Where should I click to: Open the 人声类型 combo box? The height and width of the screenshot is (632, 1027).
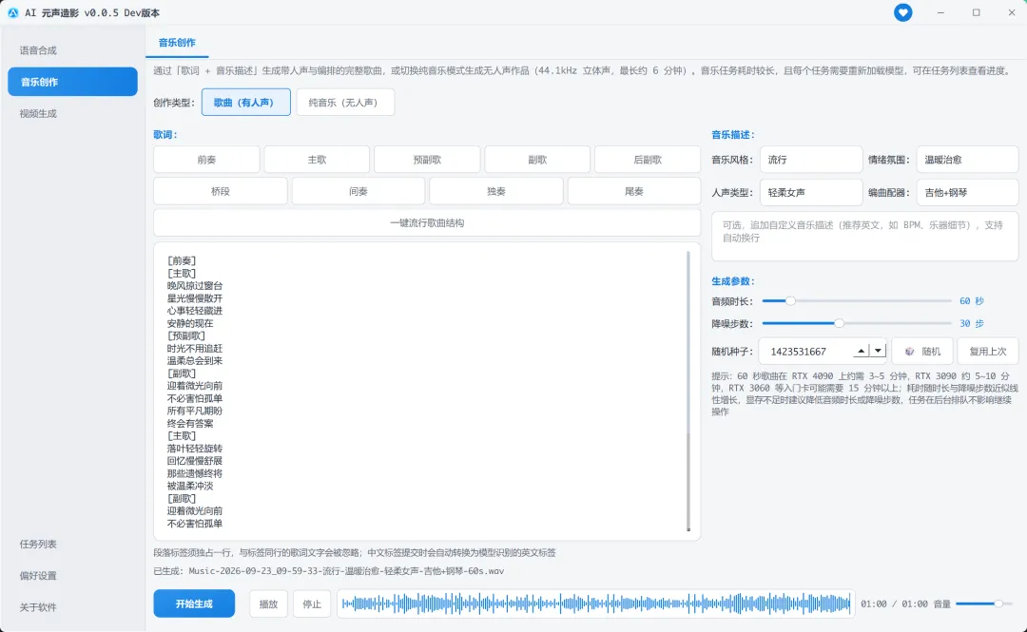(x=811, y=193)
